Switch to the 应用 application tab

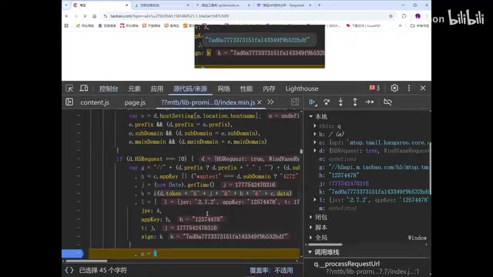pyautogui.click(x=157, y=88)
